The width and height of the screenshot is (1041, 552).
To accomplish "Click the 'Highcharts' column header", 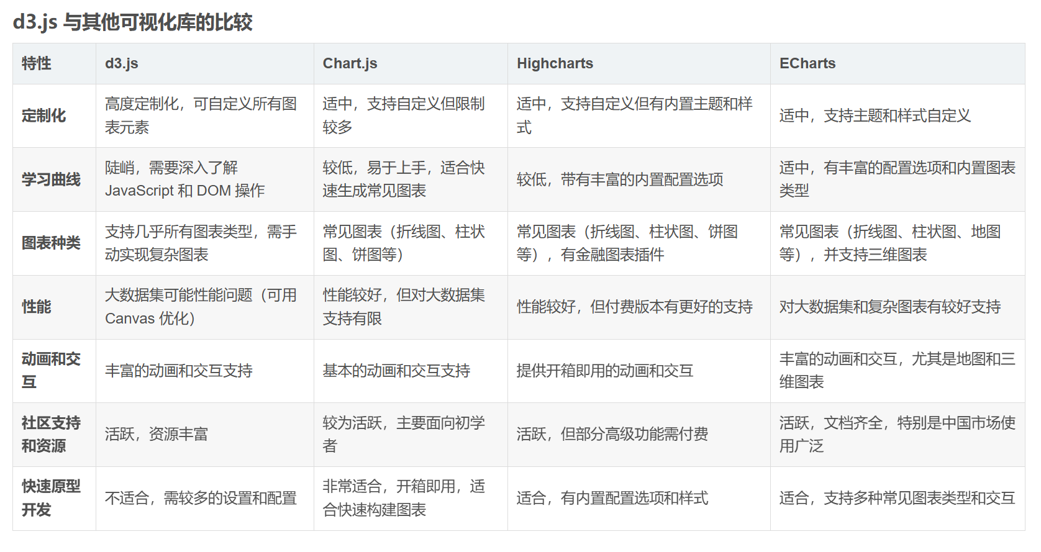I will (x=639, y=63).
